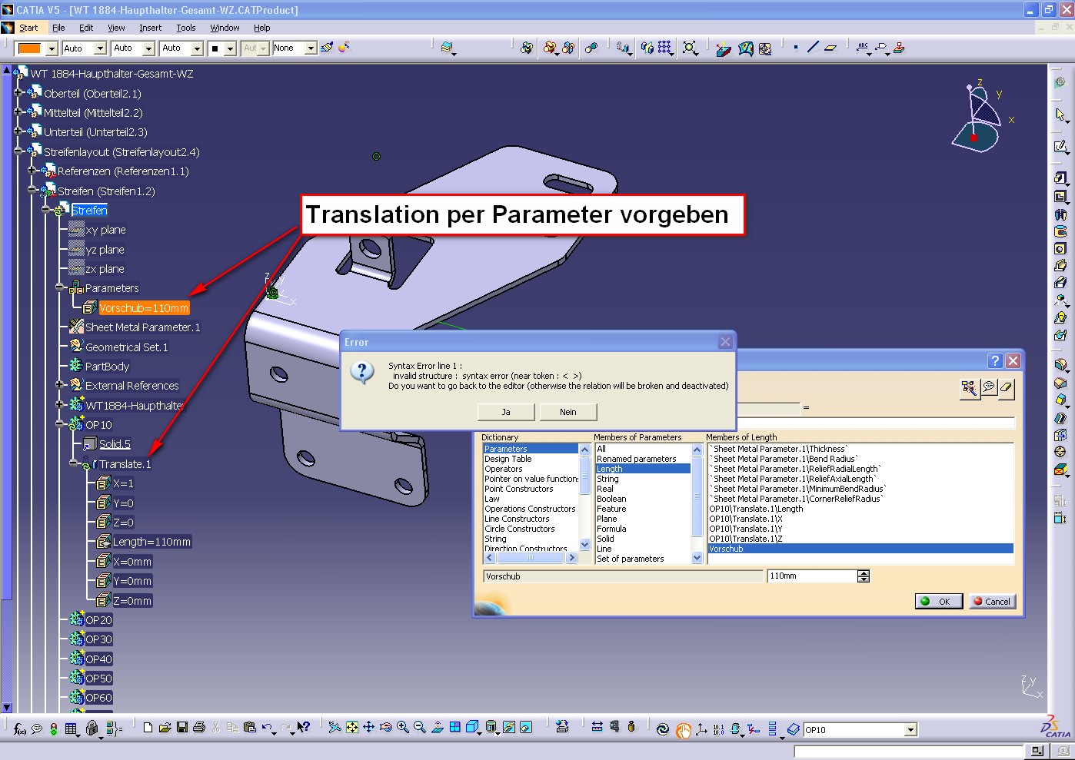Open the Help menu

tap(262, 28)
